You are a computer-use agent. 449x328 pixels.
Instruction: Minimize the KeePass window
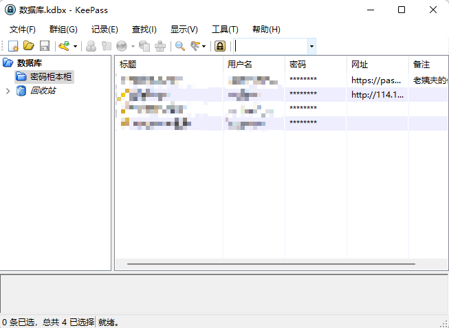tap(371, 10)
